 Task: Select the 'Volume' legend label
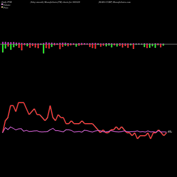(x=7, y=5)
